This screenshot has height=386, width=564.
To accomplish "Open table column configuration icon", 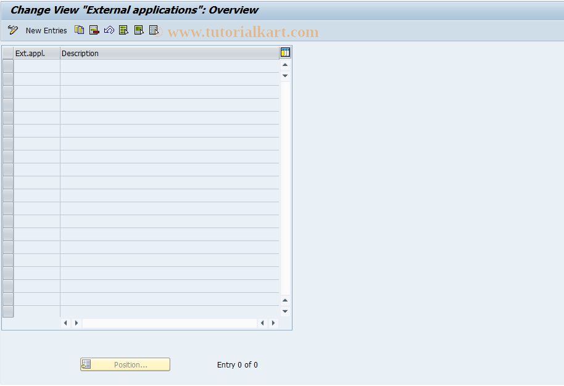I will coord(285,52).
